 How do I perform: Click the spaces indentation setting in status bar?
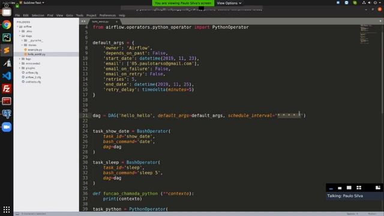[352, 214]
